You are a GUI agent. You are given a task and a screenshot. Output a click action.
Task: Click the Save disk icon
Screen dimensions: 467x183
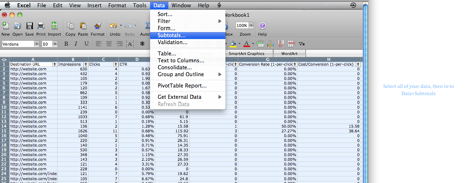coord(30,26)
